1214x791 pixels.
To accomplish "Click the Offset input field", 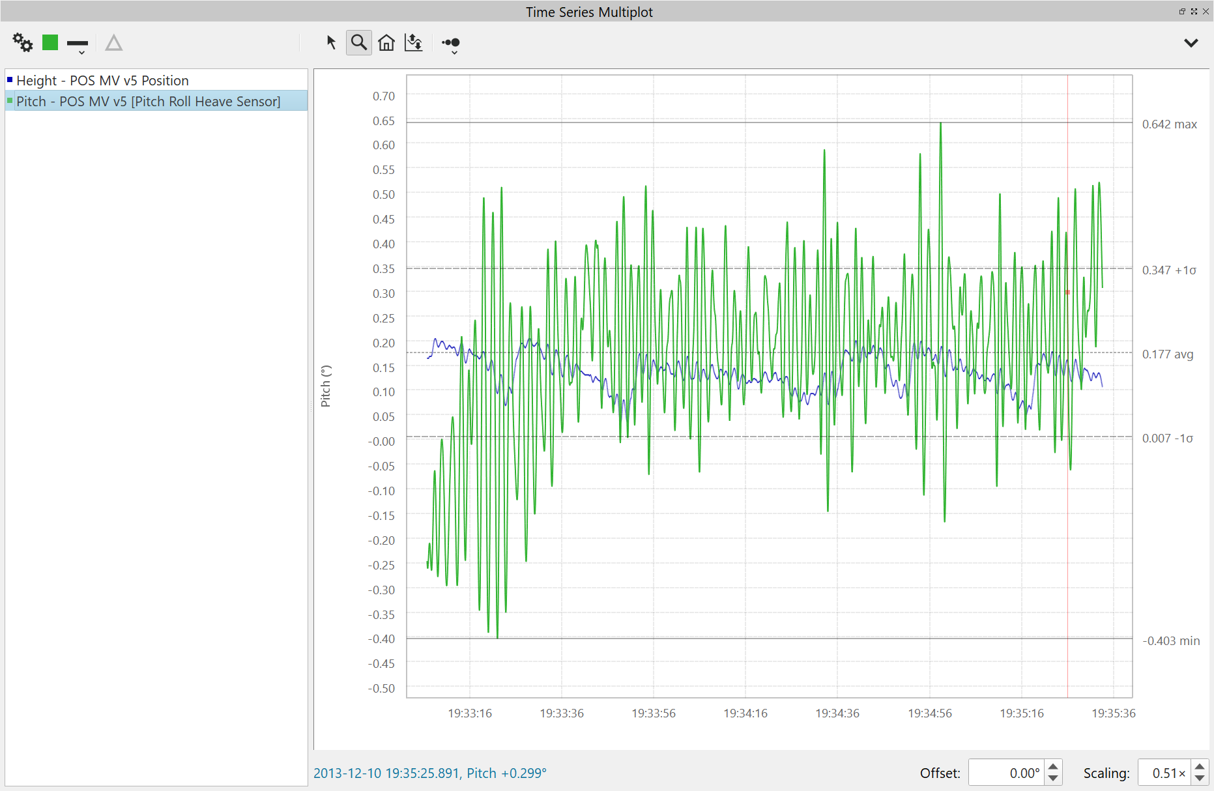I will pos(1006,773).
